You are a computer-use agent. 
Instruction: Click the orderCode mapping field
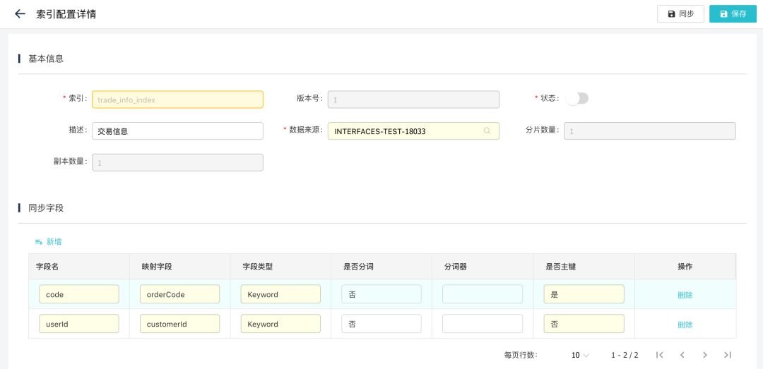[x=179, y=294]
